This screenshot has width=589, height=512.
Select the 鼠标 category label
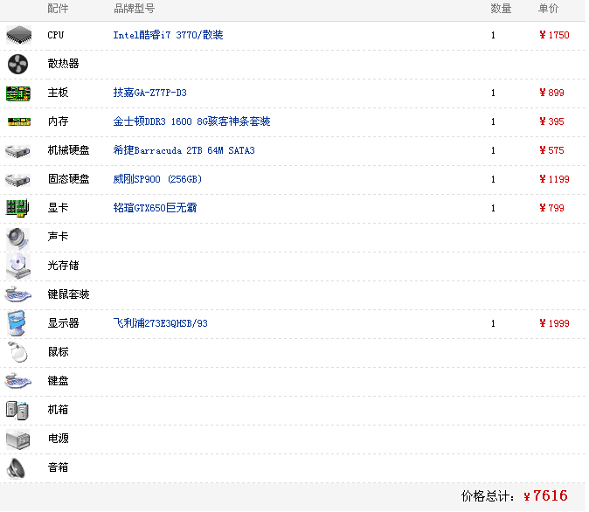point(58,352)
